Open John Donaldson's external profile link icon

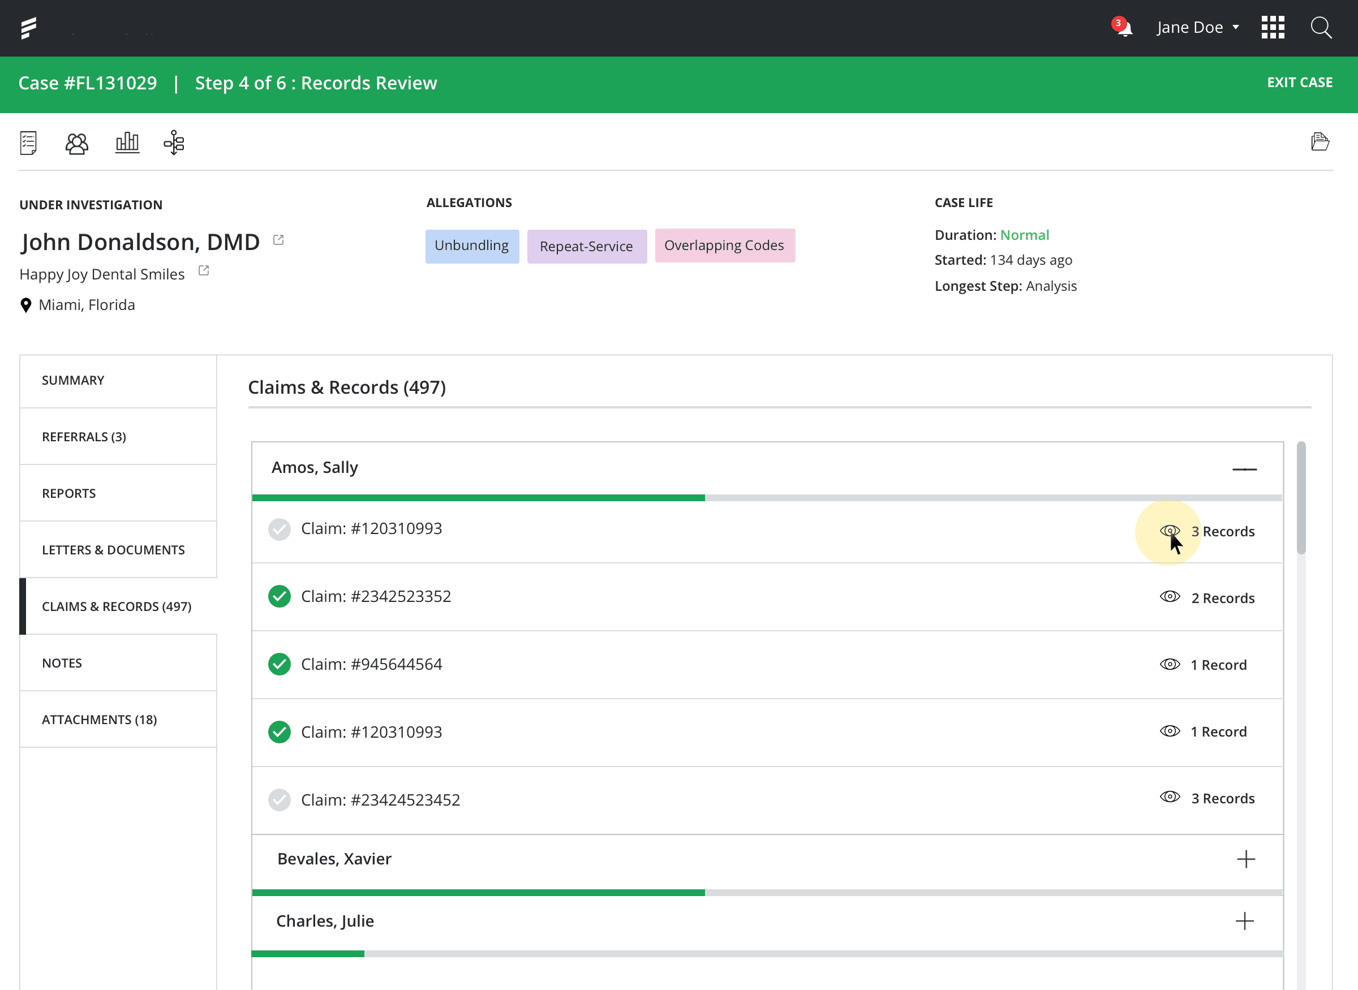(x=278, y=240)
